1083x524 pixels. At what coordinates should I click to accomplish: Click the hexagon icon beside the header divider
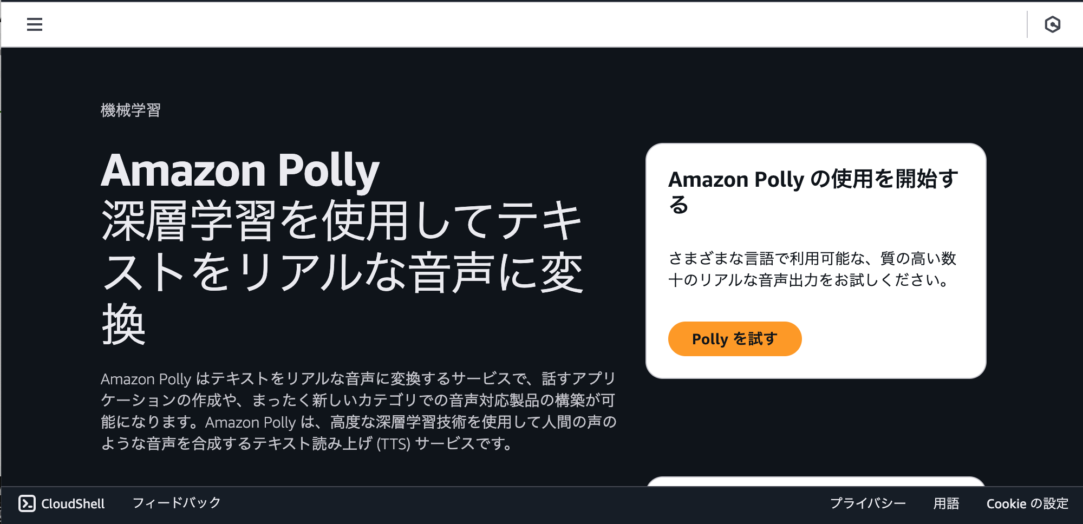[1054, 24]
